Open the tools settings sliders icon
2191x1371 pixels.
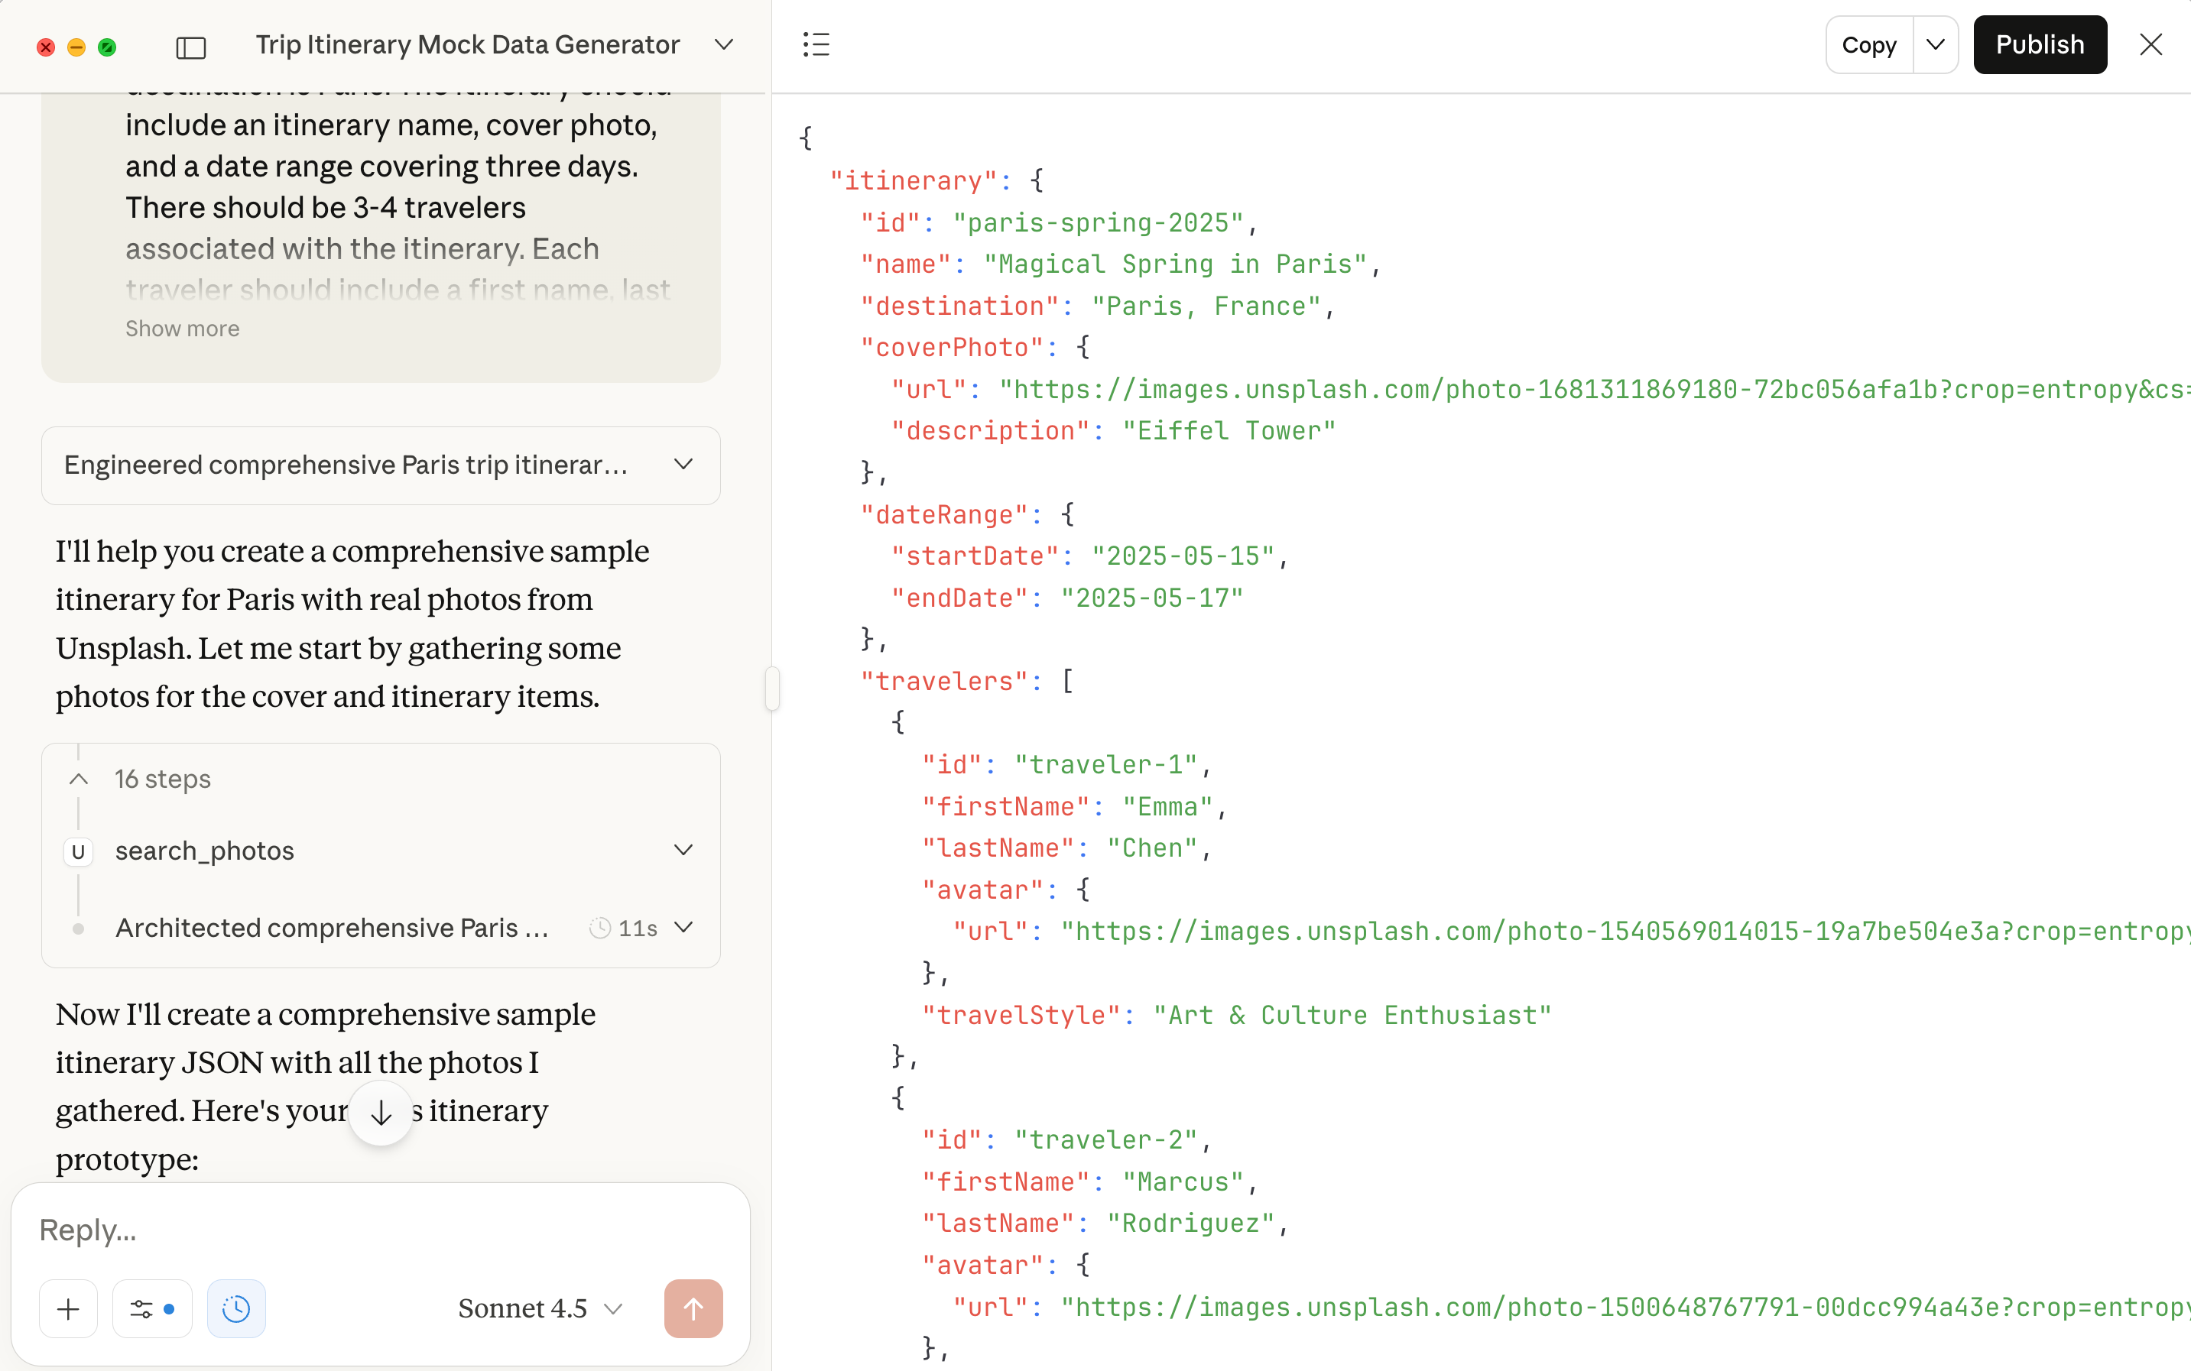pyautogui.click(x=151, y=1308)
